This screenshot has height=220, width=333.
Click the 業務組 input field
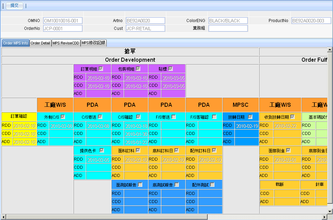[228, 28]
